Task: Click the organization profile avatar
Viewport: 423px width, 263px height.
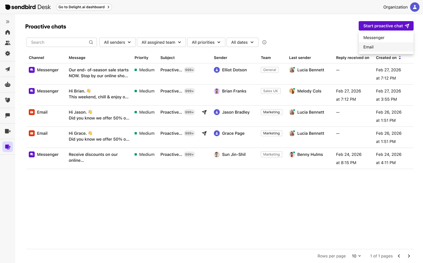Action: [414, 7]
